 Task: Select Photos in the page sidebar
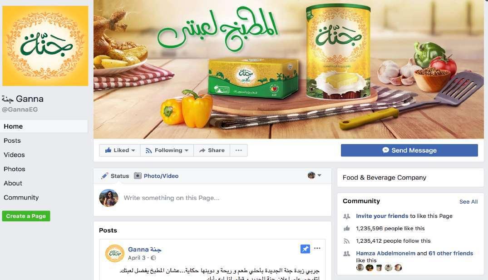15,169
